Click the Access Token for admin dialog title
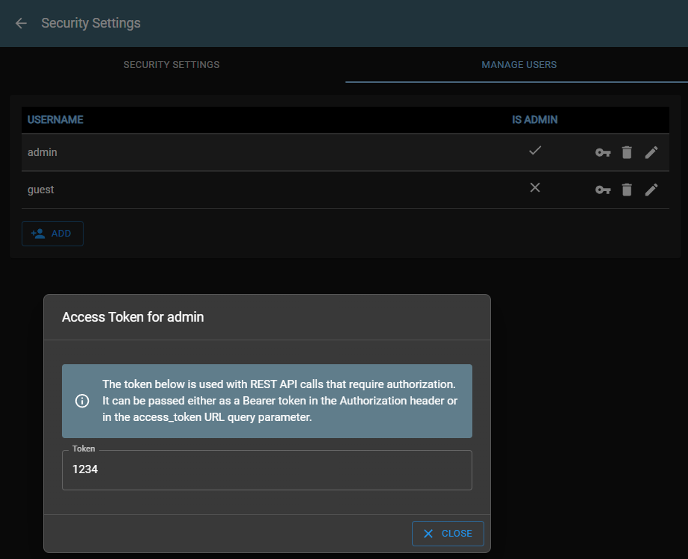This screenshot has height=559, width=688. (x=133, y=317)
